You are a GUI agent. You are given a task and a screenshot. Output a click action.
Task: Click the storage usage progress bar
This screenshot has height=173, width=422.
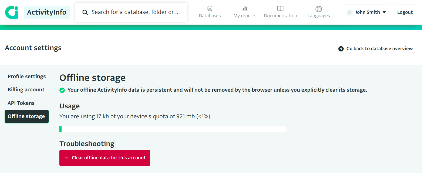pos(173,129)
